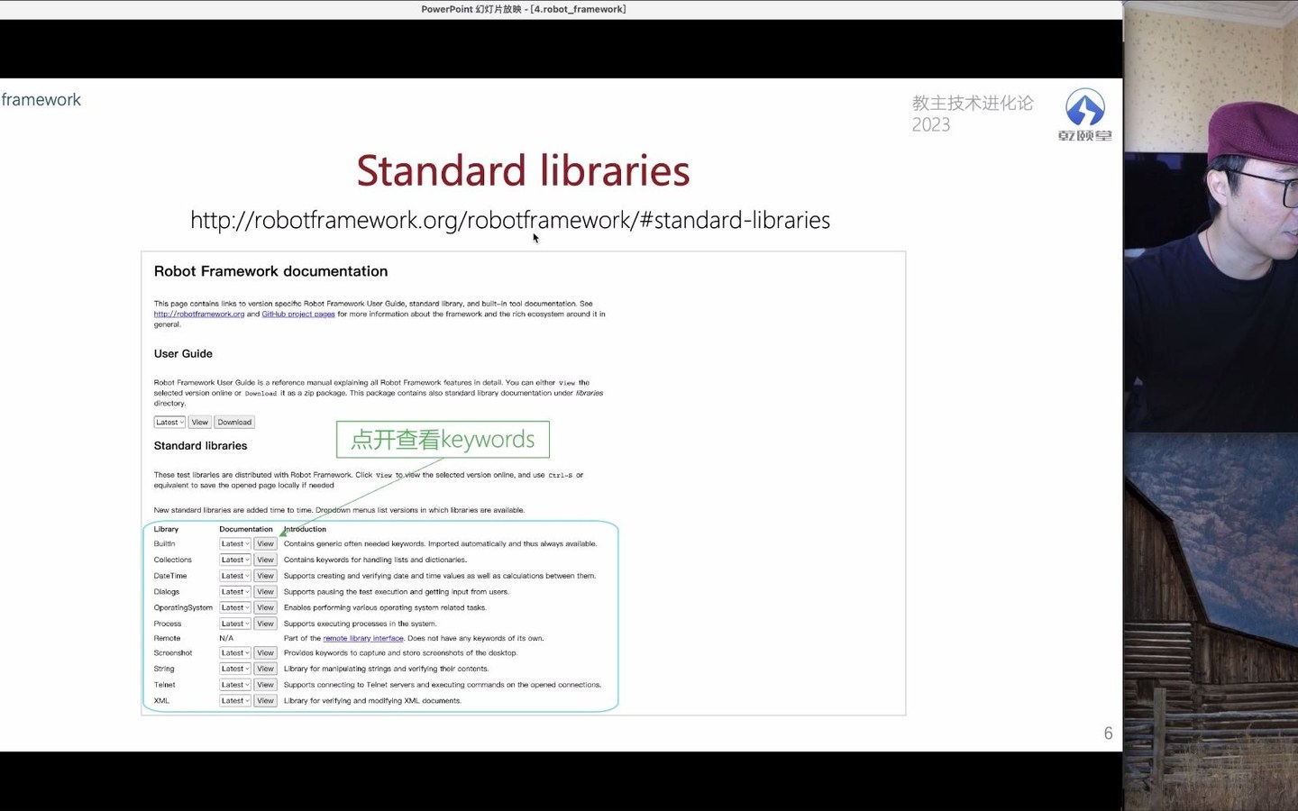Click the 'User Guide' section heading
Viewport: 1298px width, 811px height.
coord(183,354)
